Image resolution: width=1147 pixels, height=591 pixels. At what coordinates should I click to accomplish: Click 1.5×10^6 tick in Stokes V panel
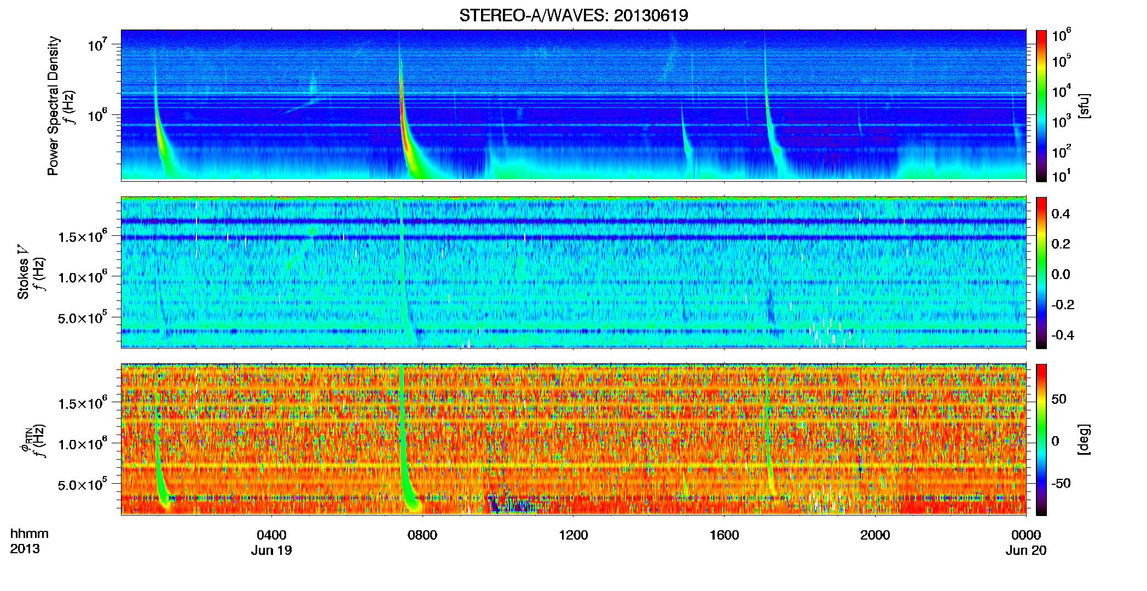pos(82,236)
